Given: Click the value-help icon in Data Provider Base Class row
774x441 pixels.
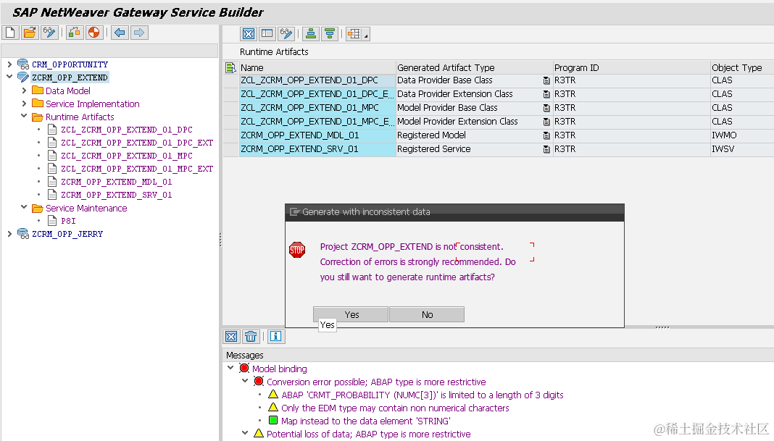Looking at the screenshot, I should pyautogui.click(x=546, y=80).
